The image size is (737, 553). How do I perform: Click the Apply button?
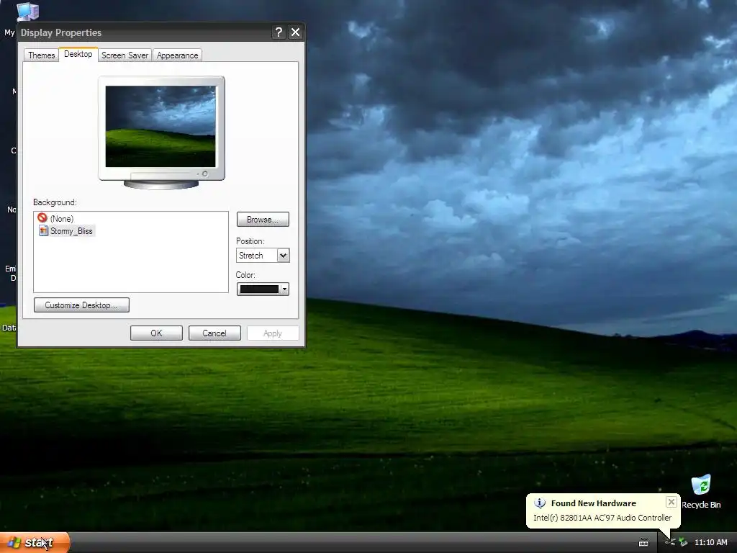pos(273,333)
